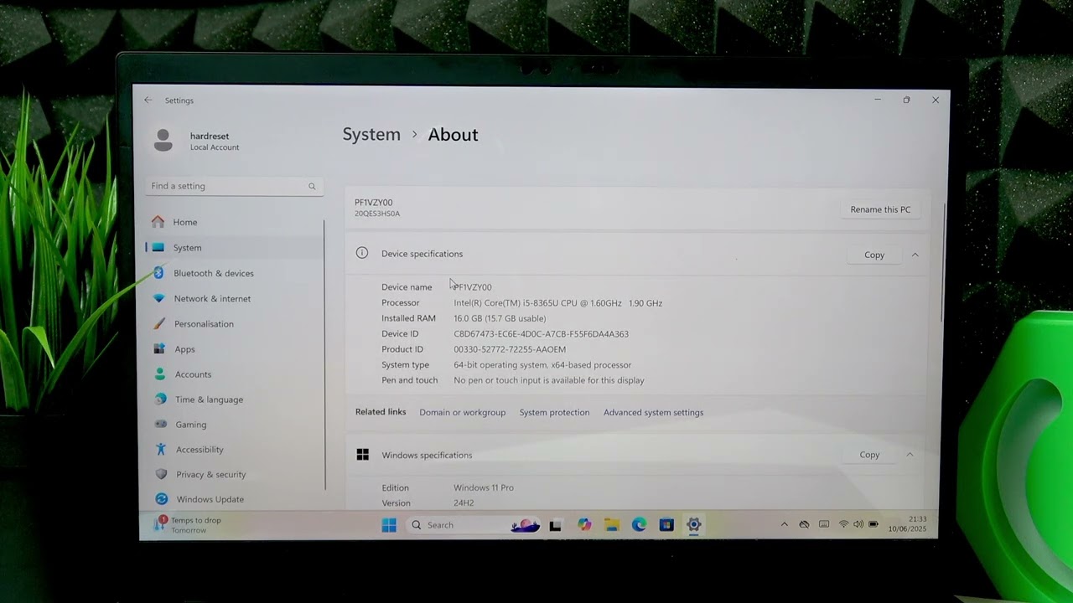The image size is (1073, 603).
Task: Click the Gaming controller icon in sidebar
Action: [160, 425]
